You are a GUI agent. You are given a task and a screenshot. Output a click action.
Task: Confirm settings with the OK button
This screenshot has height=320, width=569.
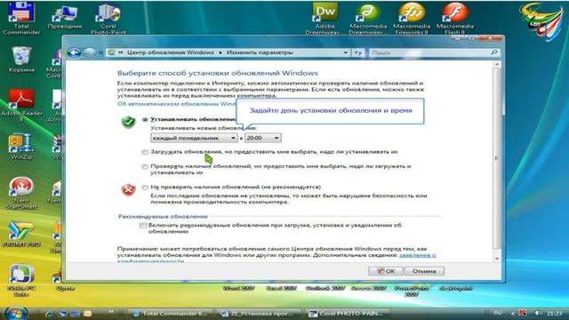pyautogui.click(x=386, y=271)
